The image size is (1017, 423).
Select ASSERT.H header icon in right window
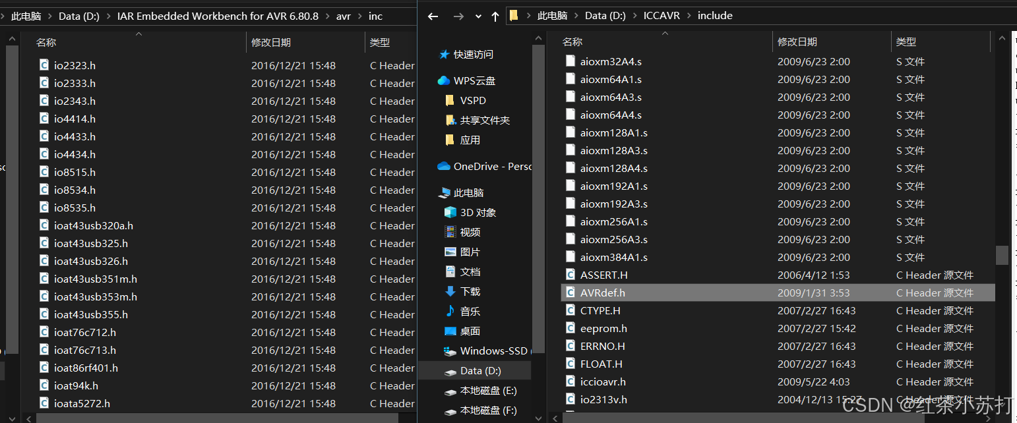(x=570, y=274)
